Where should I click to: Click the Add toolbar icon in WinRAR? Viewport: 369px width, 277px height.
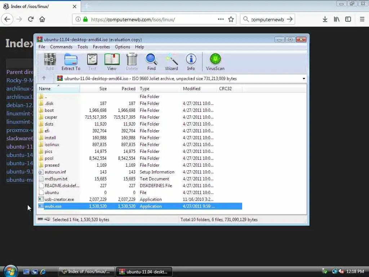(x=50, y=62)
